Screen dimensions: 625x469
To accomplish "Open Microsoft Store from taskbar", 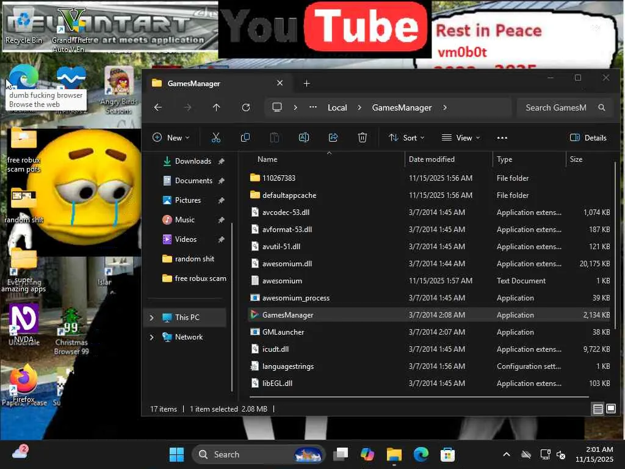I will click(447, 454).
